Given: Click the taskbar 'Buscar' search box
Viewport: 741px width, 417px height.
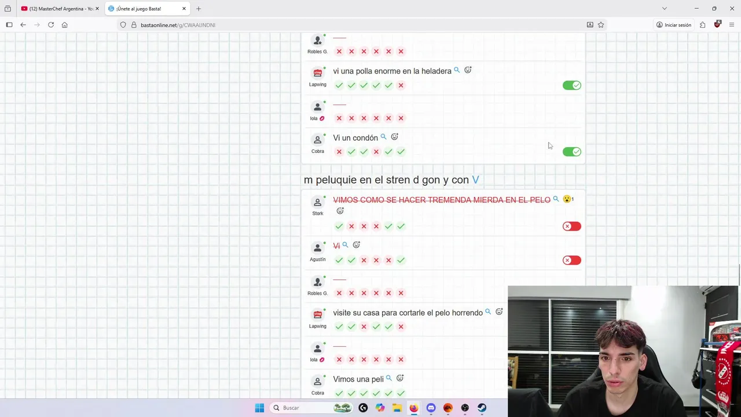Looking at the screenshot, I should click(x=312, y=408).
